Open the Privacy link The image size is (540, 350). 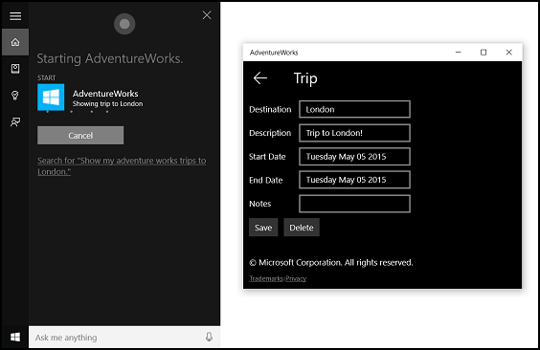(x=296, y=278)
